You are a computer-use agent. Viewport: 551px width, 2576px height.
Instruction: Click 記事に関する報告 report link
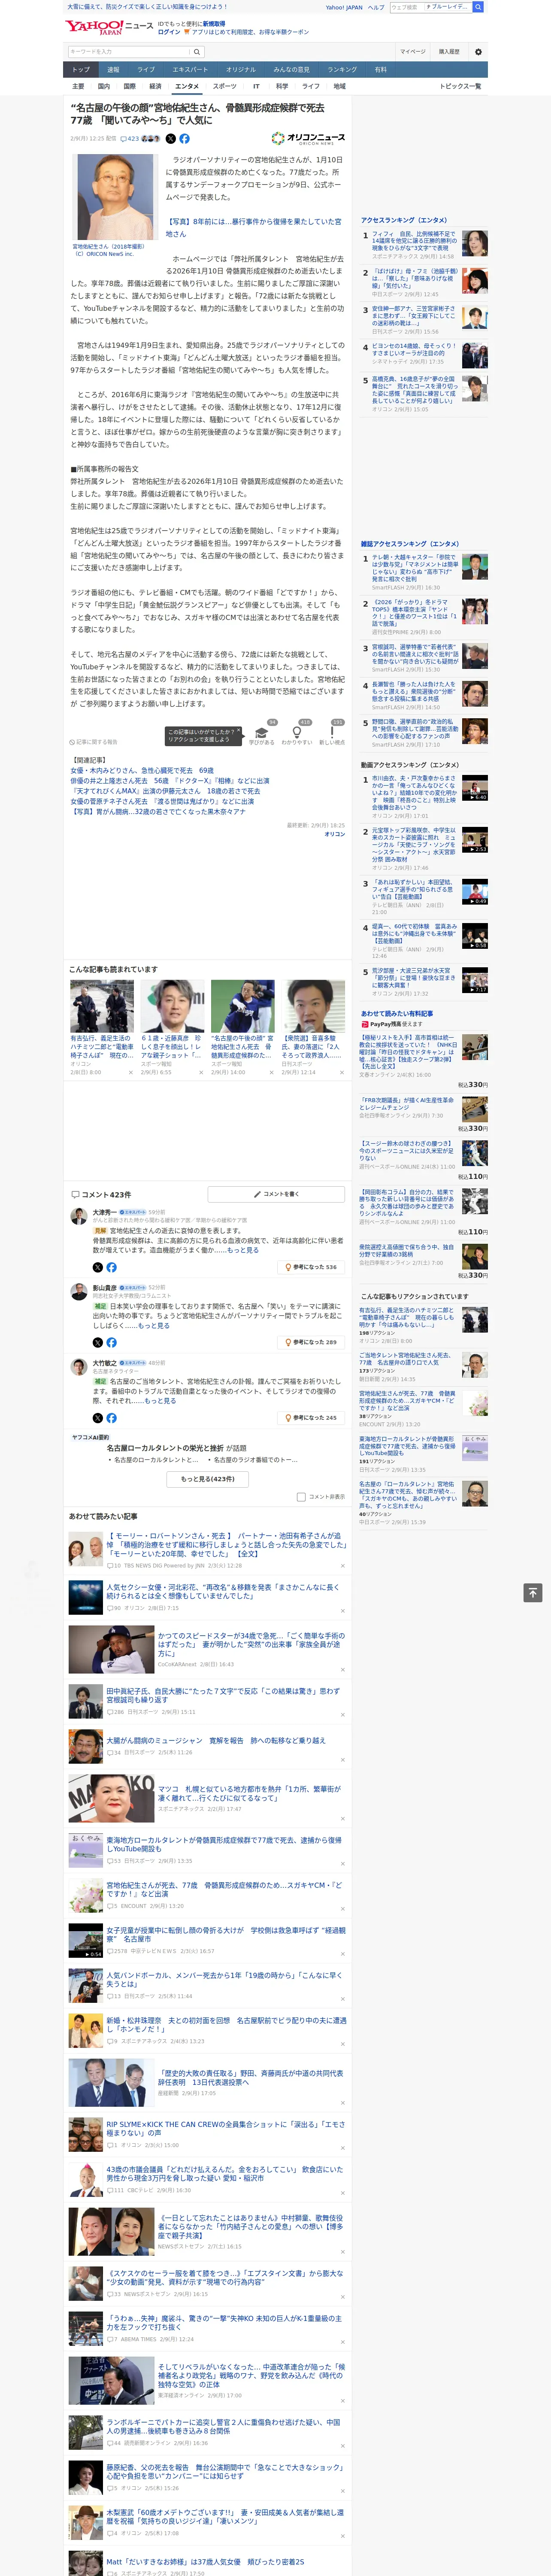[95, 742]
